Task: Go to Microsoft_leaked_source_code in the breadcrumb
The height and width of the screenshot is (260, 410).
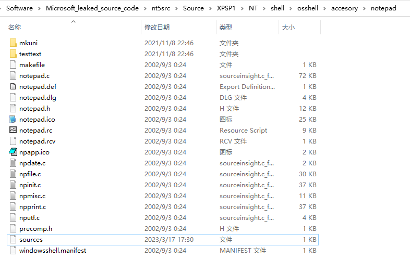Action: 92,8
